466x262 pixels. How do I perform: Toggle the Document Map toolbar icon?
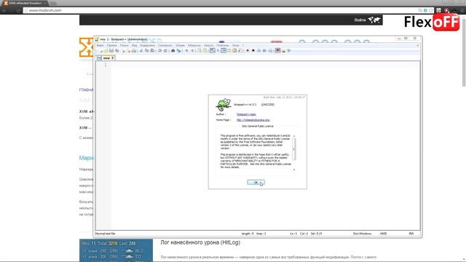tap(234, 51)
